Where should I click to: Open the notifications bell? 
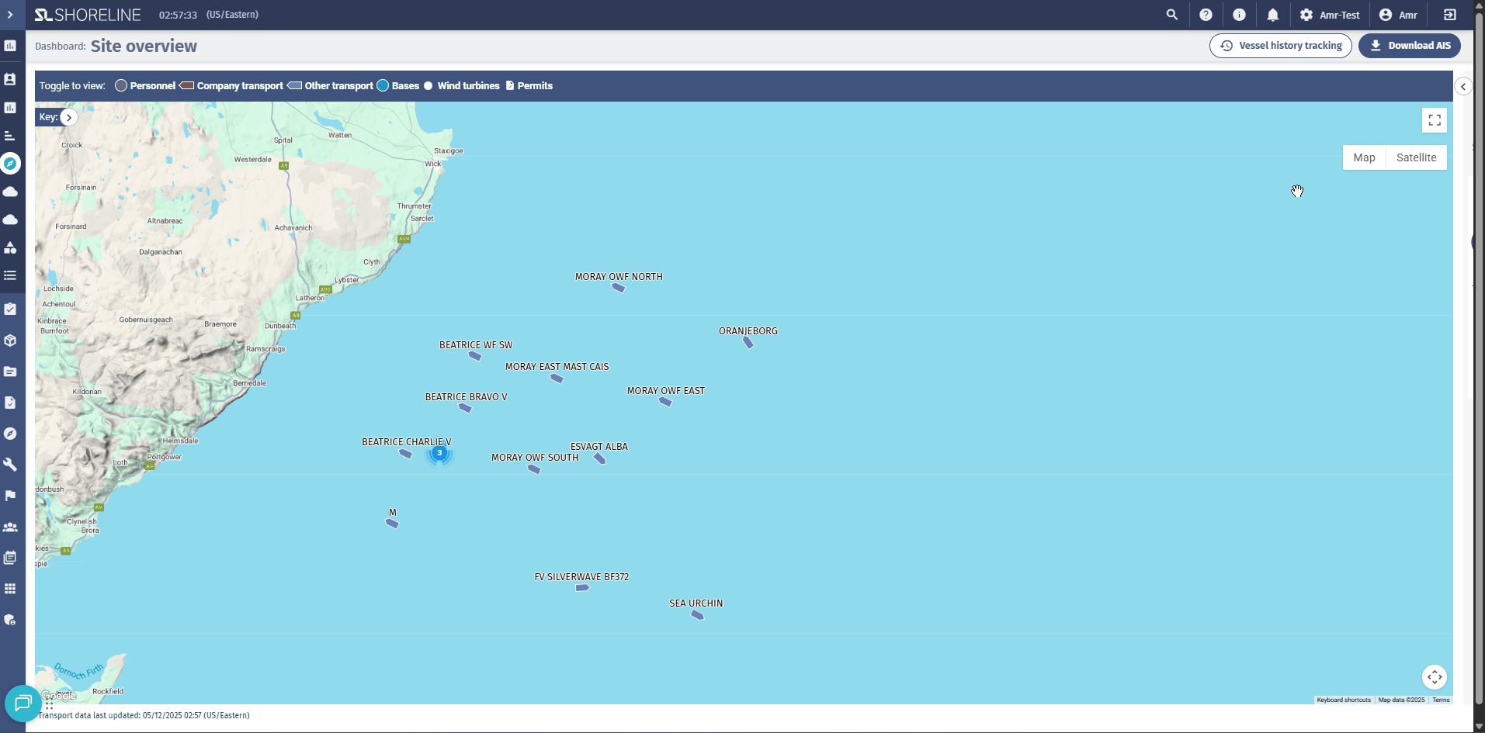click(x=1272, y=15)
